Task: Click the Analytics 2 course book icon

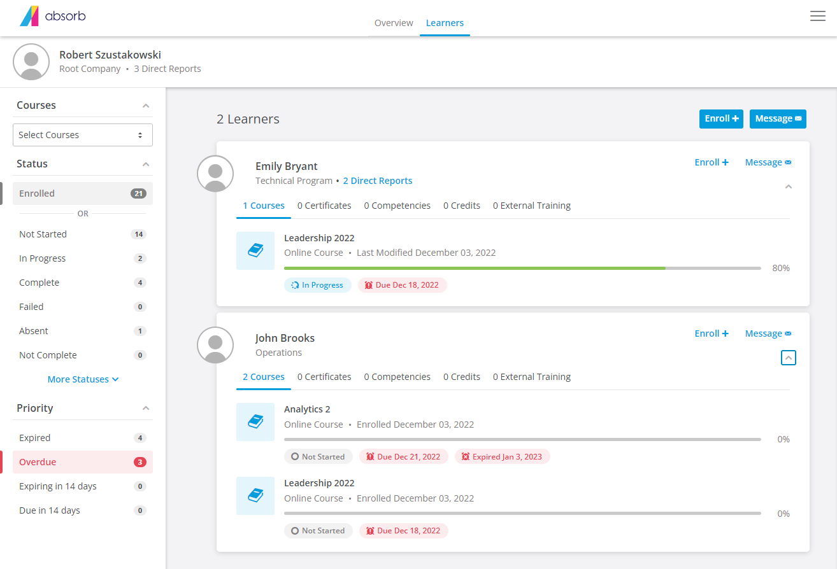Action: coord(255,422)
